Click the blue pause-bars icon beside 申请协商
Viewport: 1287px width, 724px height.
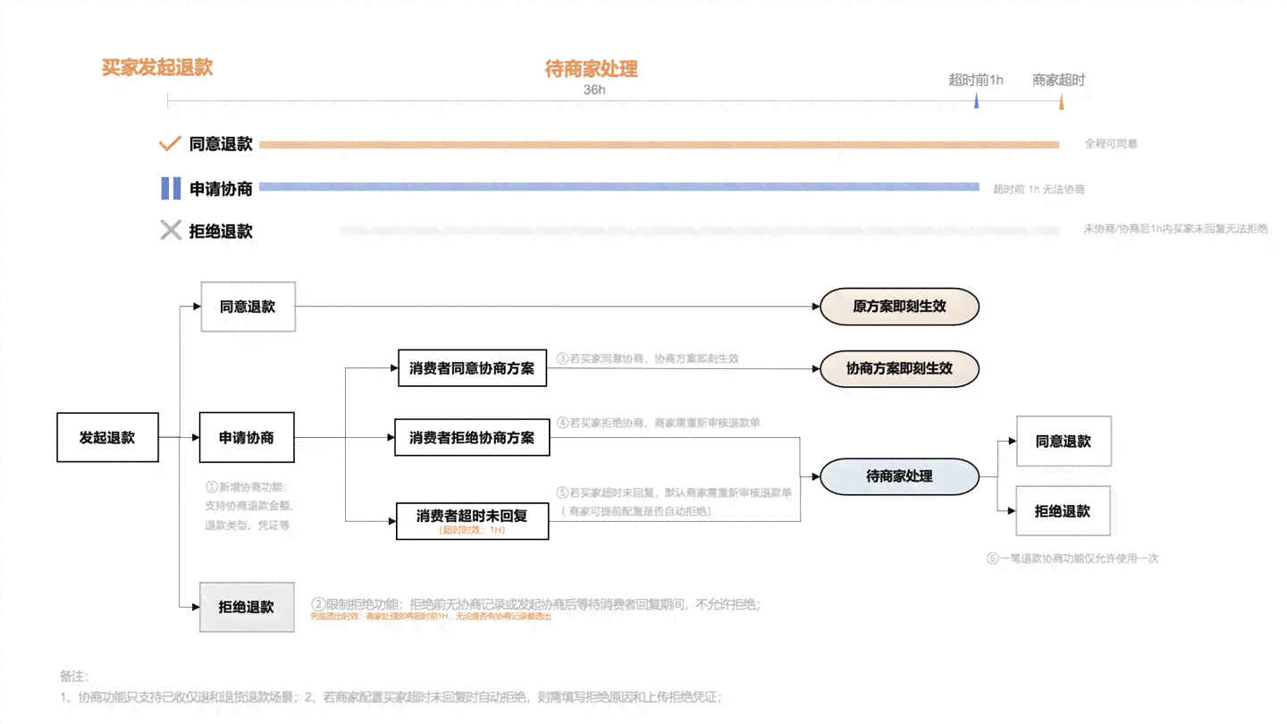pos(171,189)
